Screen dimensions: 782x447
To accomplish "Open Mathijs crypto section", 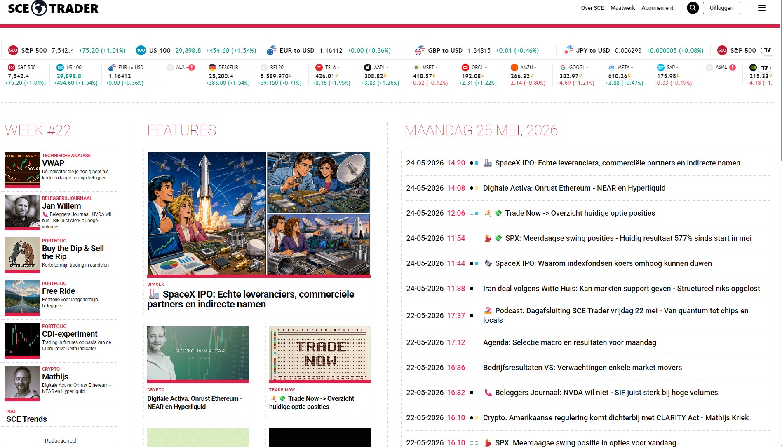I will pyautogui.click(x=55, y=377).
